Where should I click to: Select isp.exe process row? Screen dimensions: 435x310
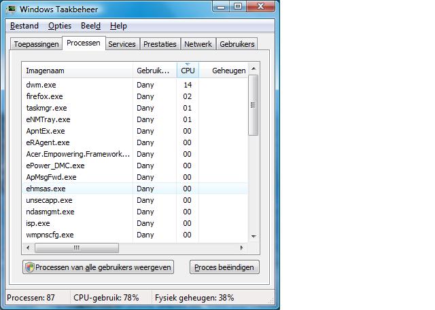[x=135, y=223]
